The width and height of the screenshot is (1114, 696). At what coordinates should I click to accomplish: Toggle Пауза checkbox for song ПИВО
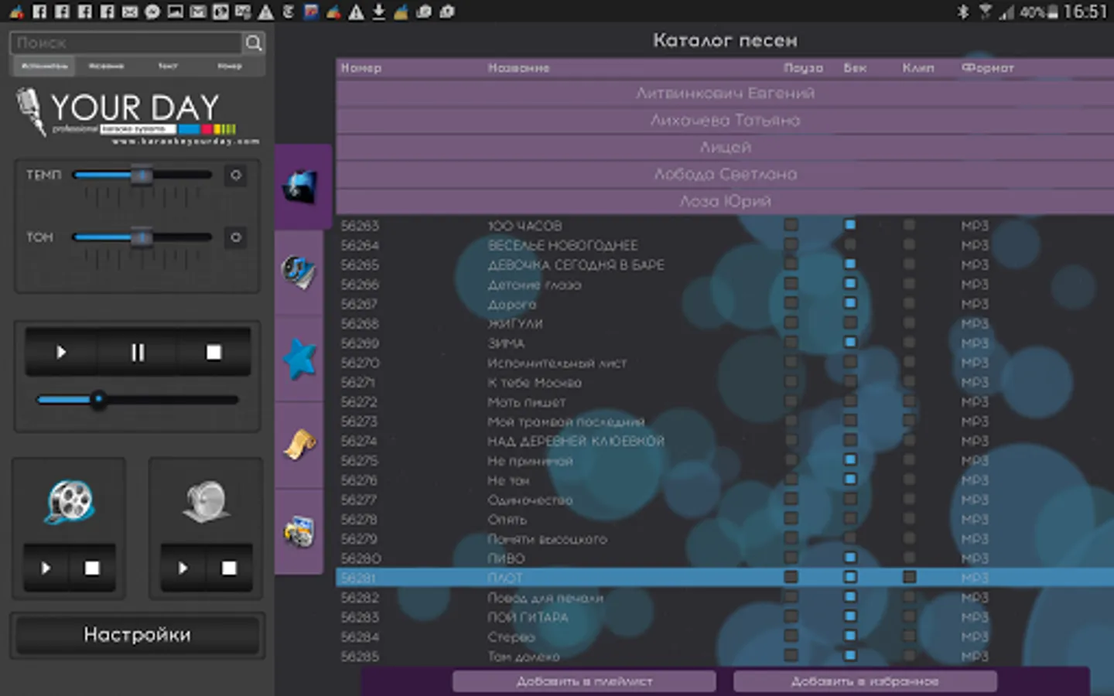(791, 558)
